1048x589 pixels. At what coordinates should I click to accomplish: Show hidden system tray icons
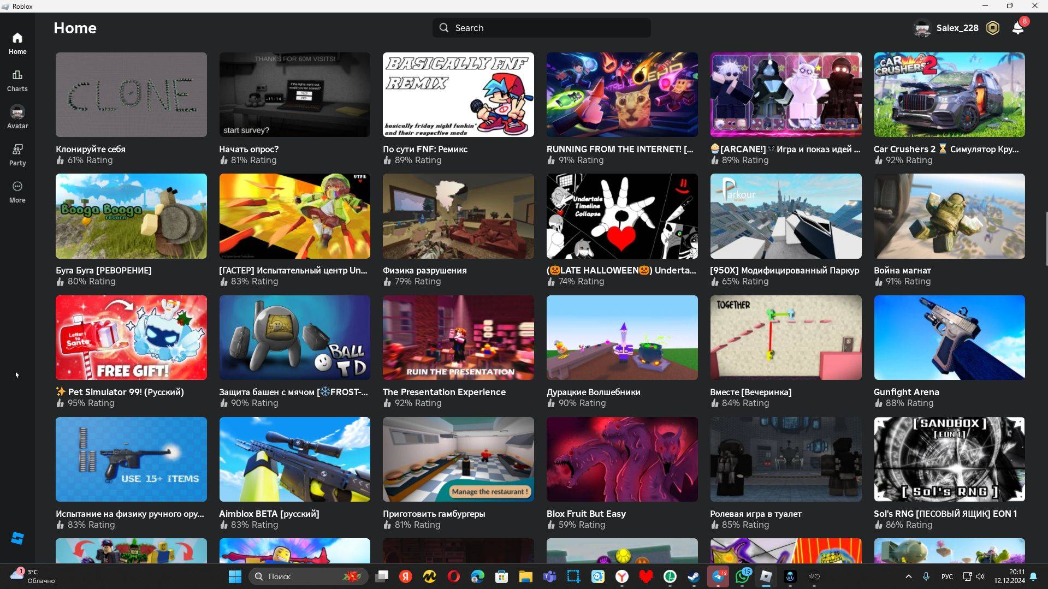[909, 576]
